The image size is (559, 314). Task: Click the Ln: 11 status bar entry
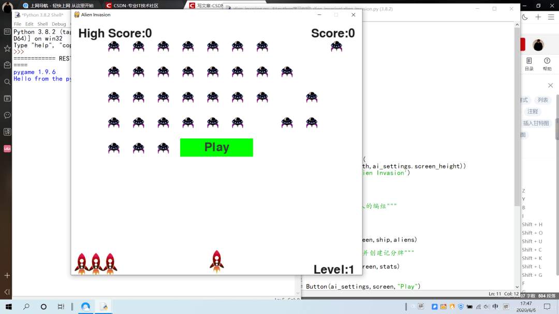pos(494,294)
